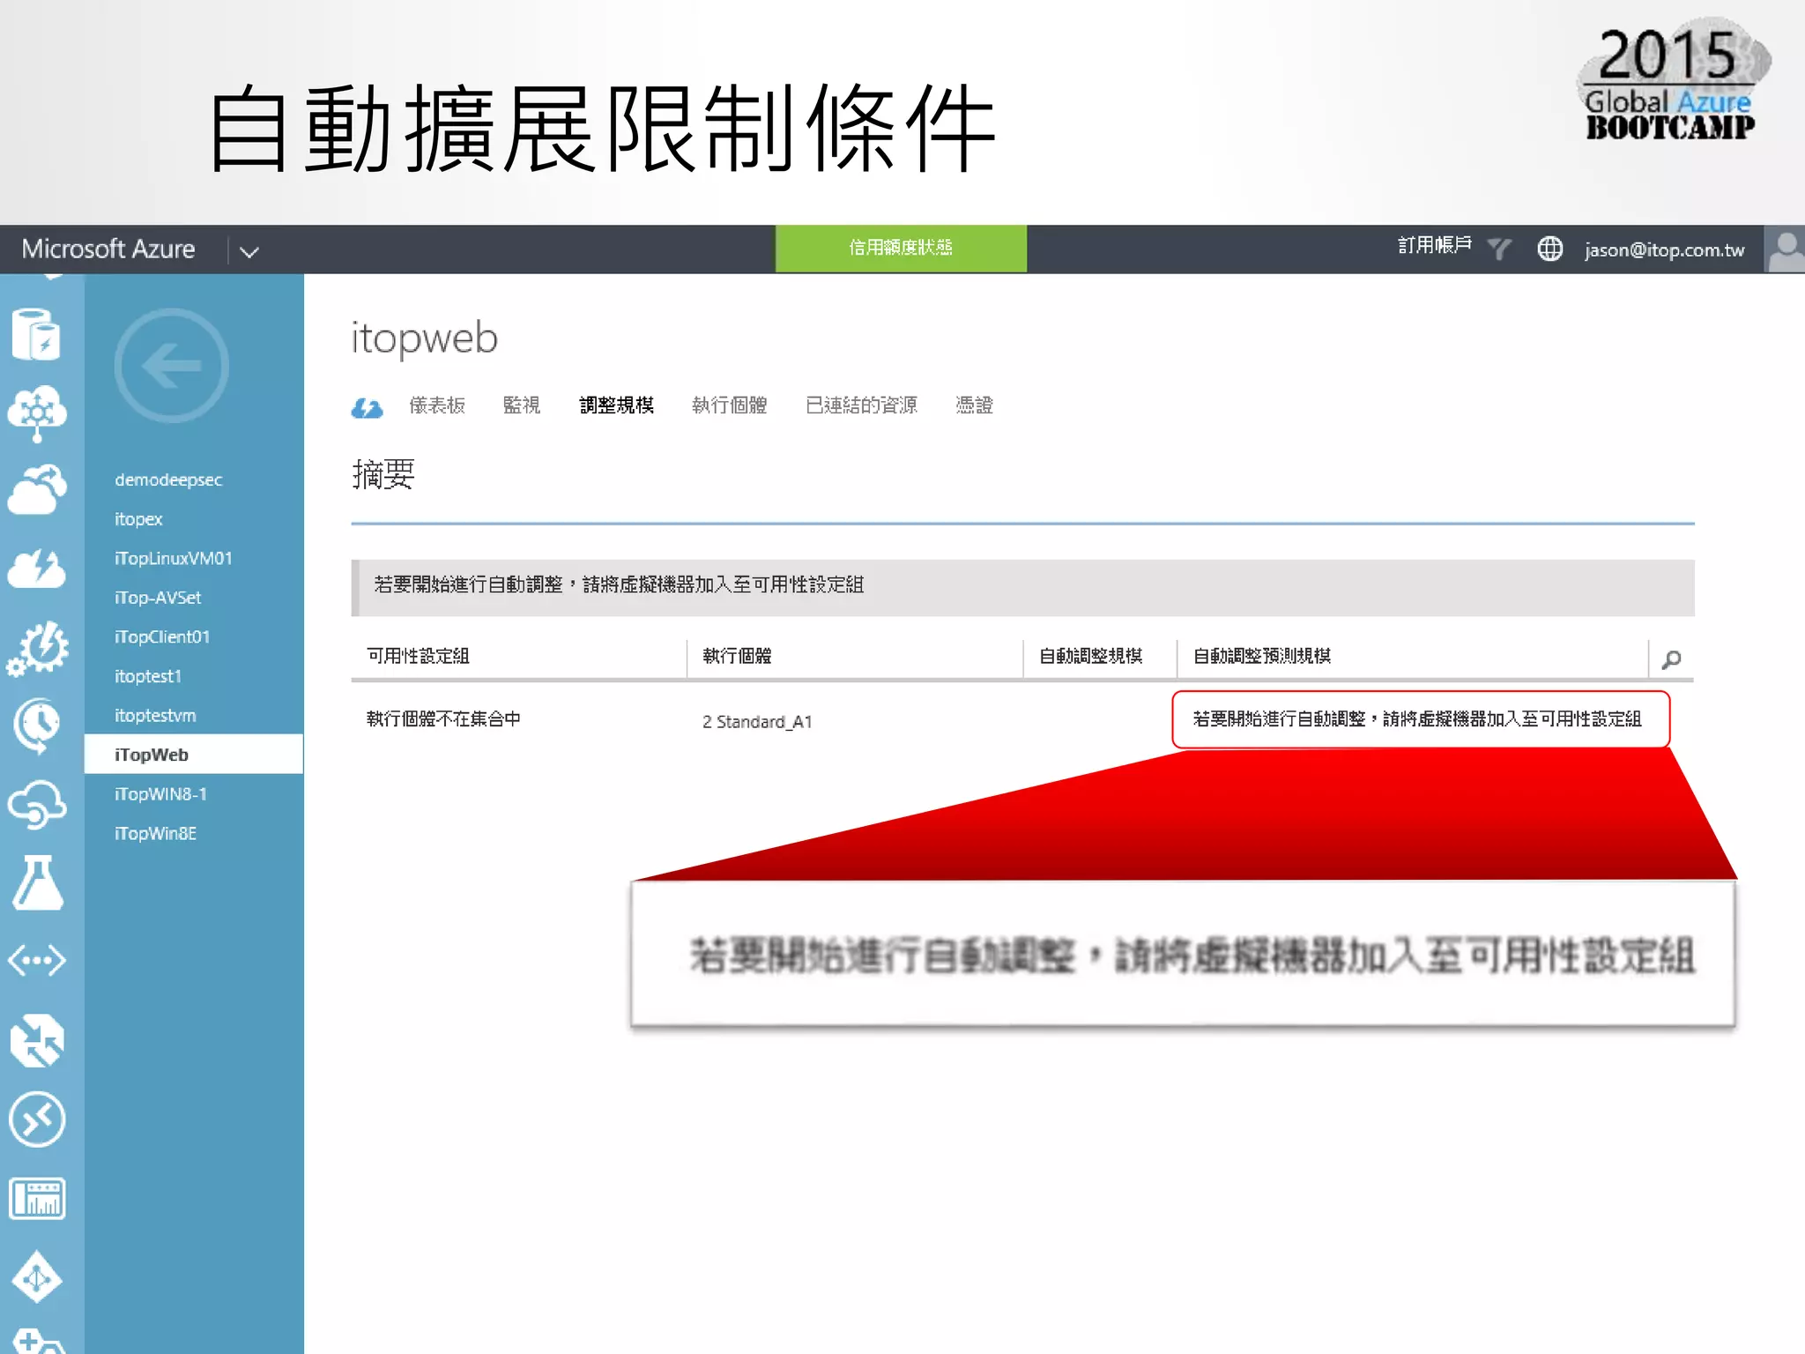Expand the Microsoft Azure chevron dropdown
This screenshot has width=1805, height=1354.
249,252
